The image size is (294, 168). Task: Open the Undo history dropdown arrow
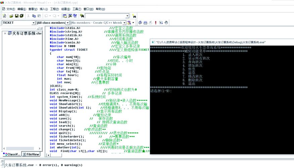click(x=50, y=16)
